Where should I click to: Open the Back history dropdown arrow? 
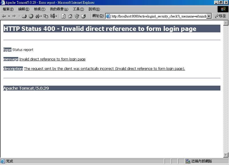[x=9, y=16]
